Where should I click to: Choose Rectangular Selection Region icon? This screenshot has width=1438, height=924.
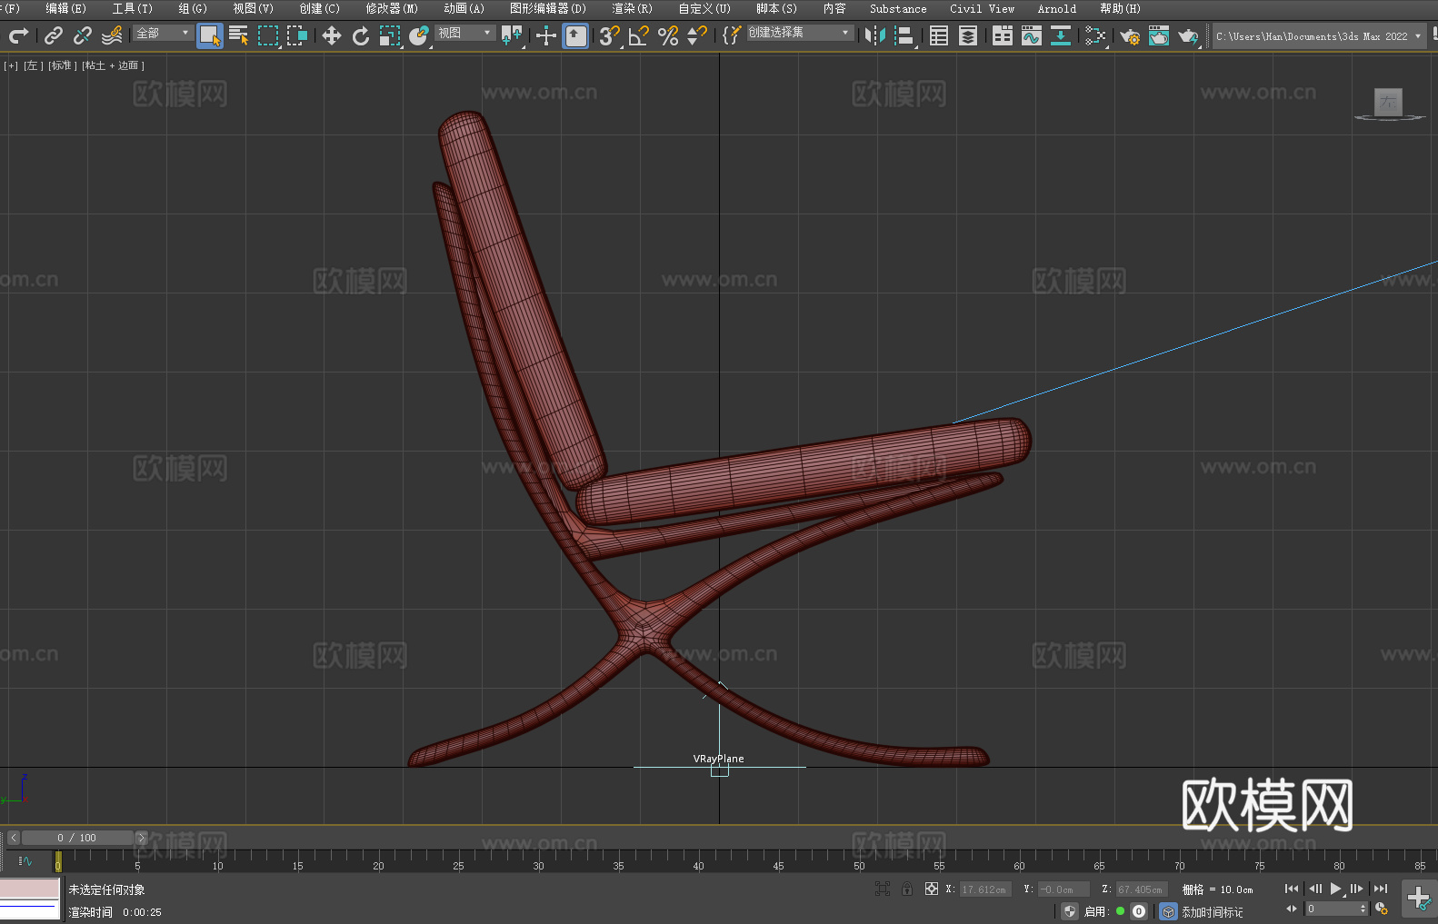[x=268, y=35]
